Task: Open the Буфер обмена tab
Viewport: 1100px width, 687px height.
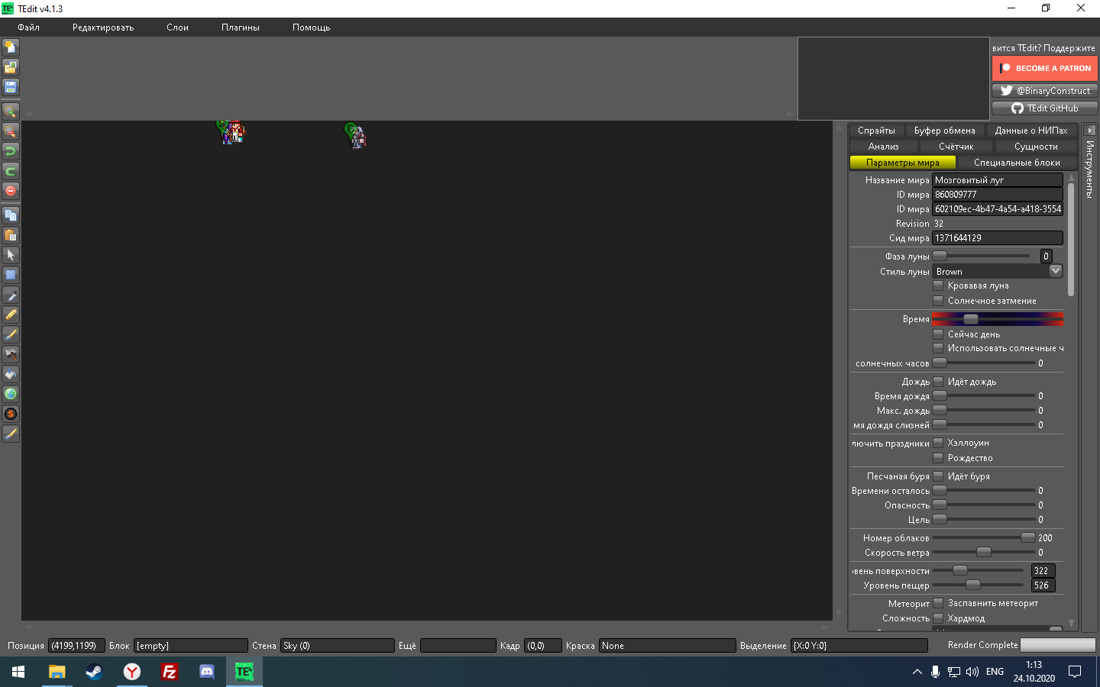Action: 945,131
